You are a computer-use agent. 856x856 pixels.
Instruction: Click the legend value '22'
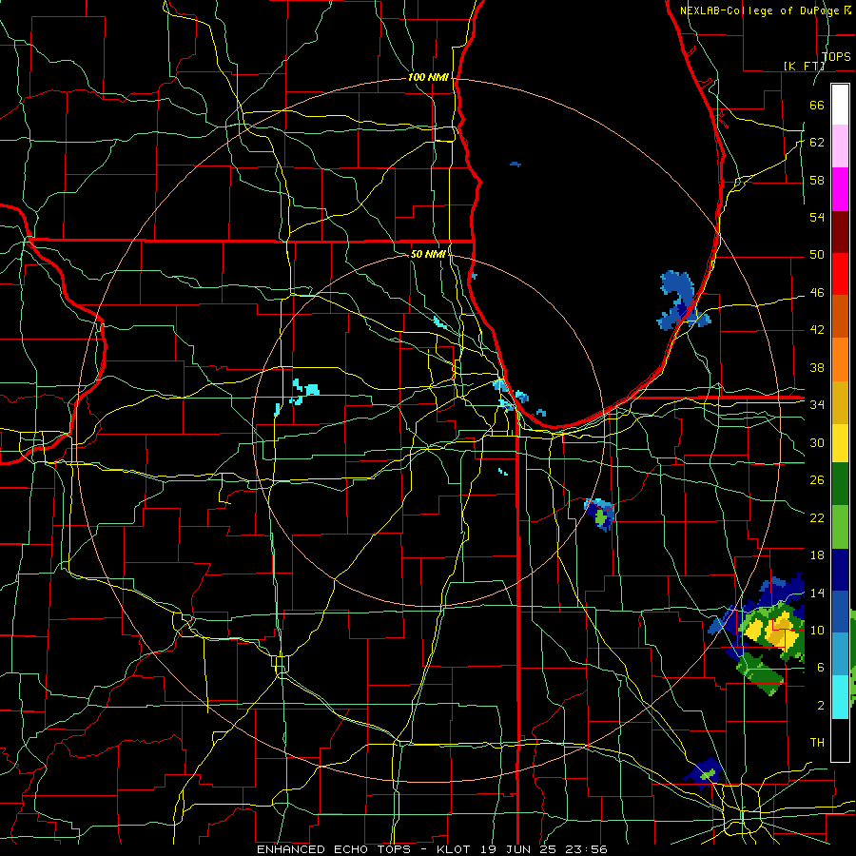pyautogui.click(x=817, y=517)
